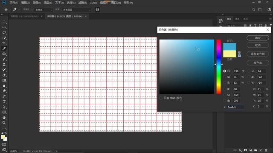Enable the Only Web Colors checkbox
Image resolution: width=273 pixels, height=153 pixels.
[x=161, y=98]
